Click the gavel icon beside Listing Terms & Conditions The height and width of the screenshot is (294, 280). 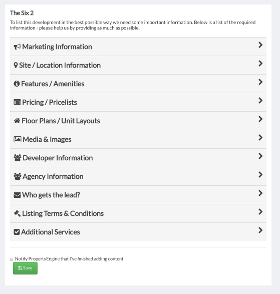tap(17, 213)
